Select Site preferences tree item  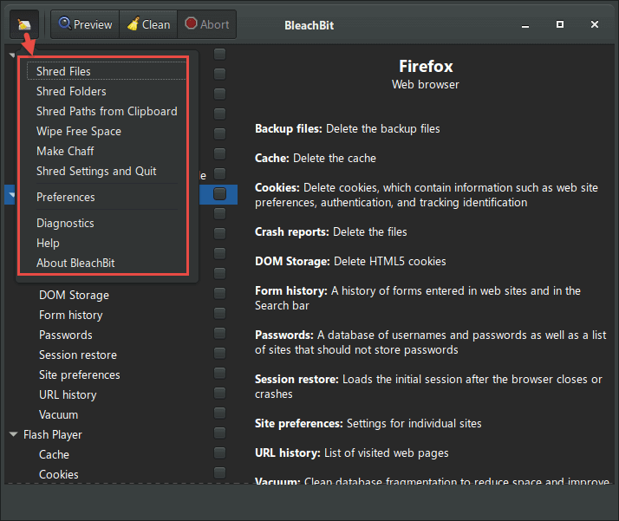80,375
